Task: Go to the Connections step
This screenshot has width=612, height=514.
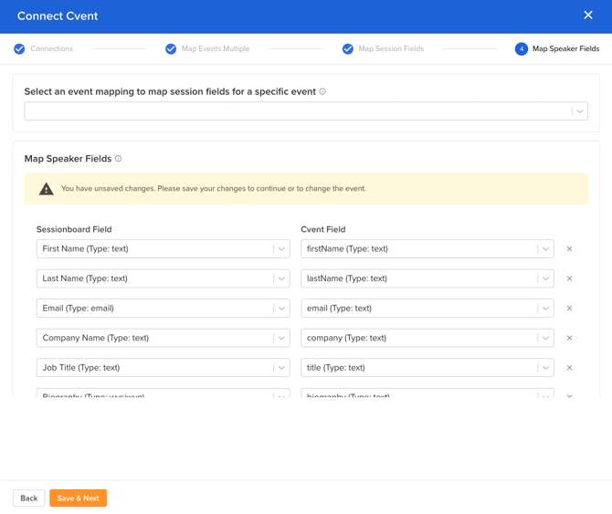Action: click(x=51, y=48)
